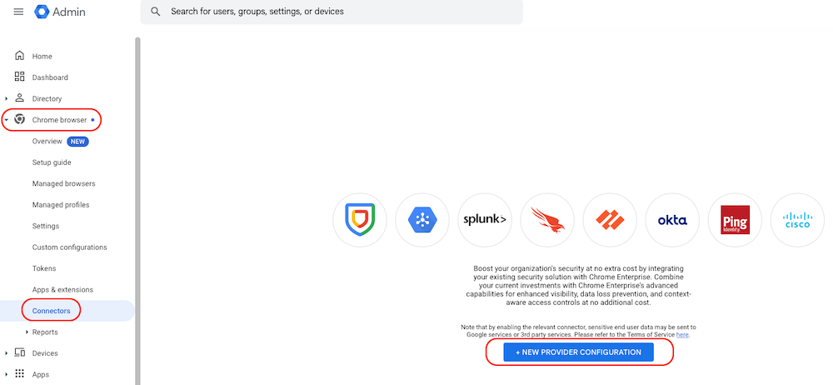
Task: Click the Google Admin logo
Action: pyautogui.click(x=42, y=12)
